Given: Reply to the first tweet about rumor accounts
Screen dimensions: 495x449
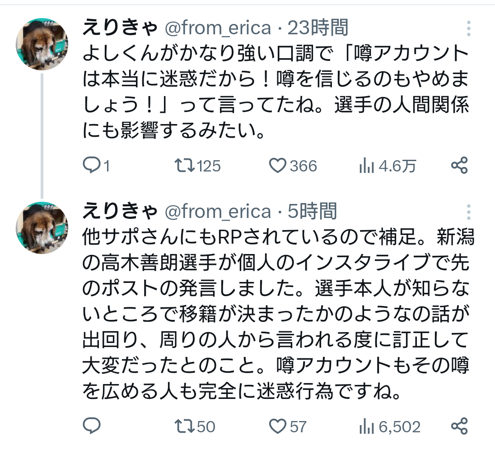Looking at the screenshot, I should pos(92,166).
